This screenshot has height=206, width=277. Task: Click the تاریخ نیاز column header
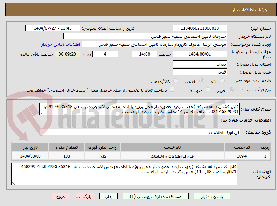coord(30,147)
